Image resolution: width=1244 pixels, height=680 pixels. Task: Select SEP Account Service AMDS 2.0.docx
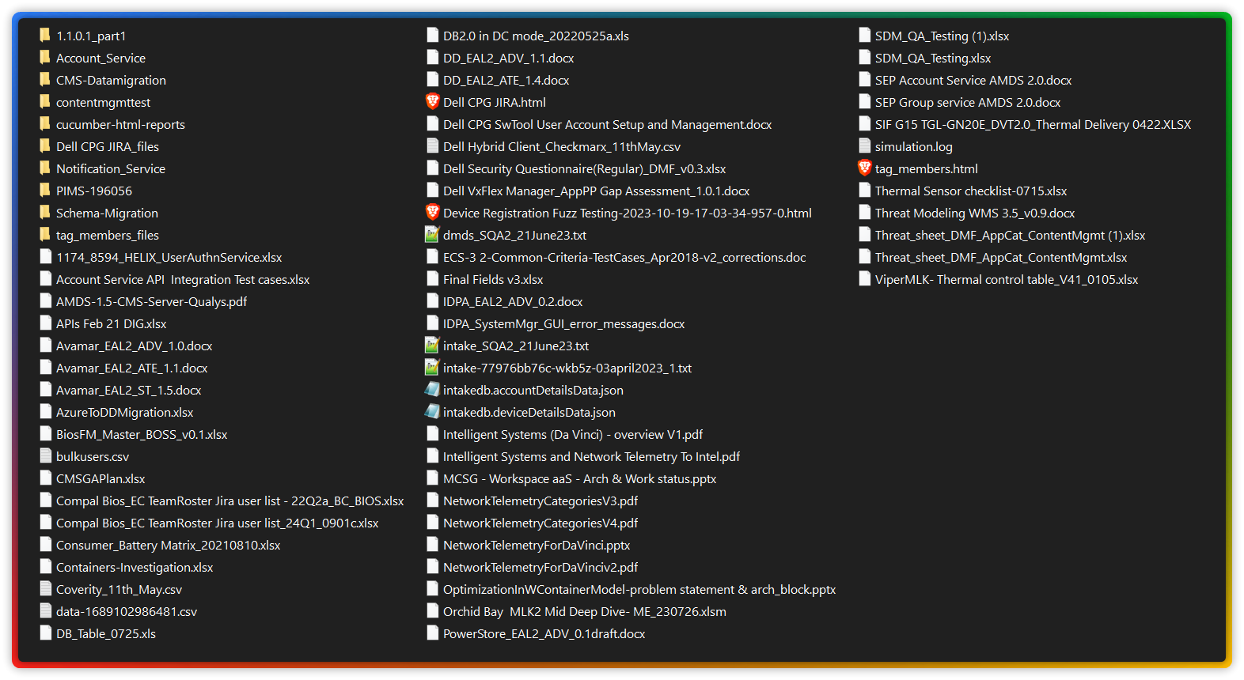click(x=973, y=80)
